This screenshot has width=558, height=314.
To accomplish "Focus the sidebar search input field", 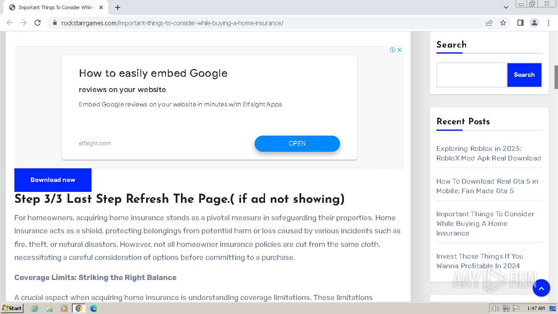I will point(472,75).
